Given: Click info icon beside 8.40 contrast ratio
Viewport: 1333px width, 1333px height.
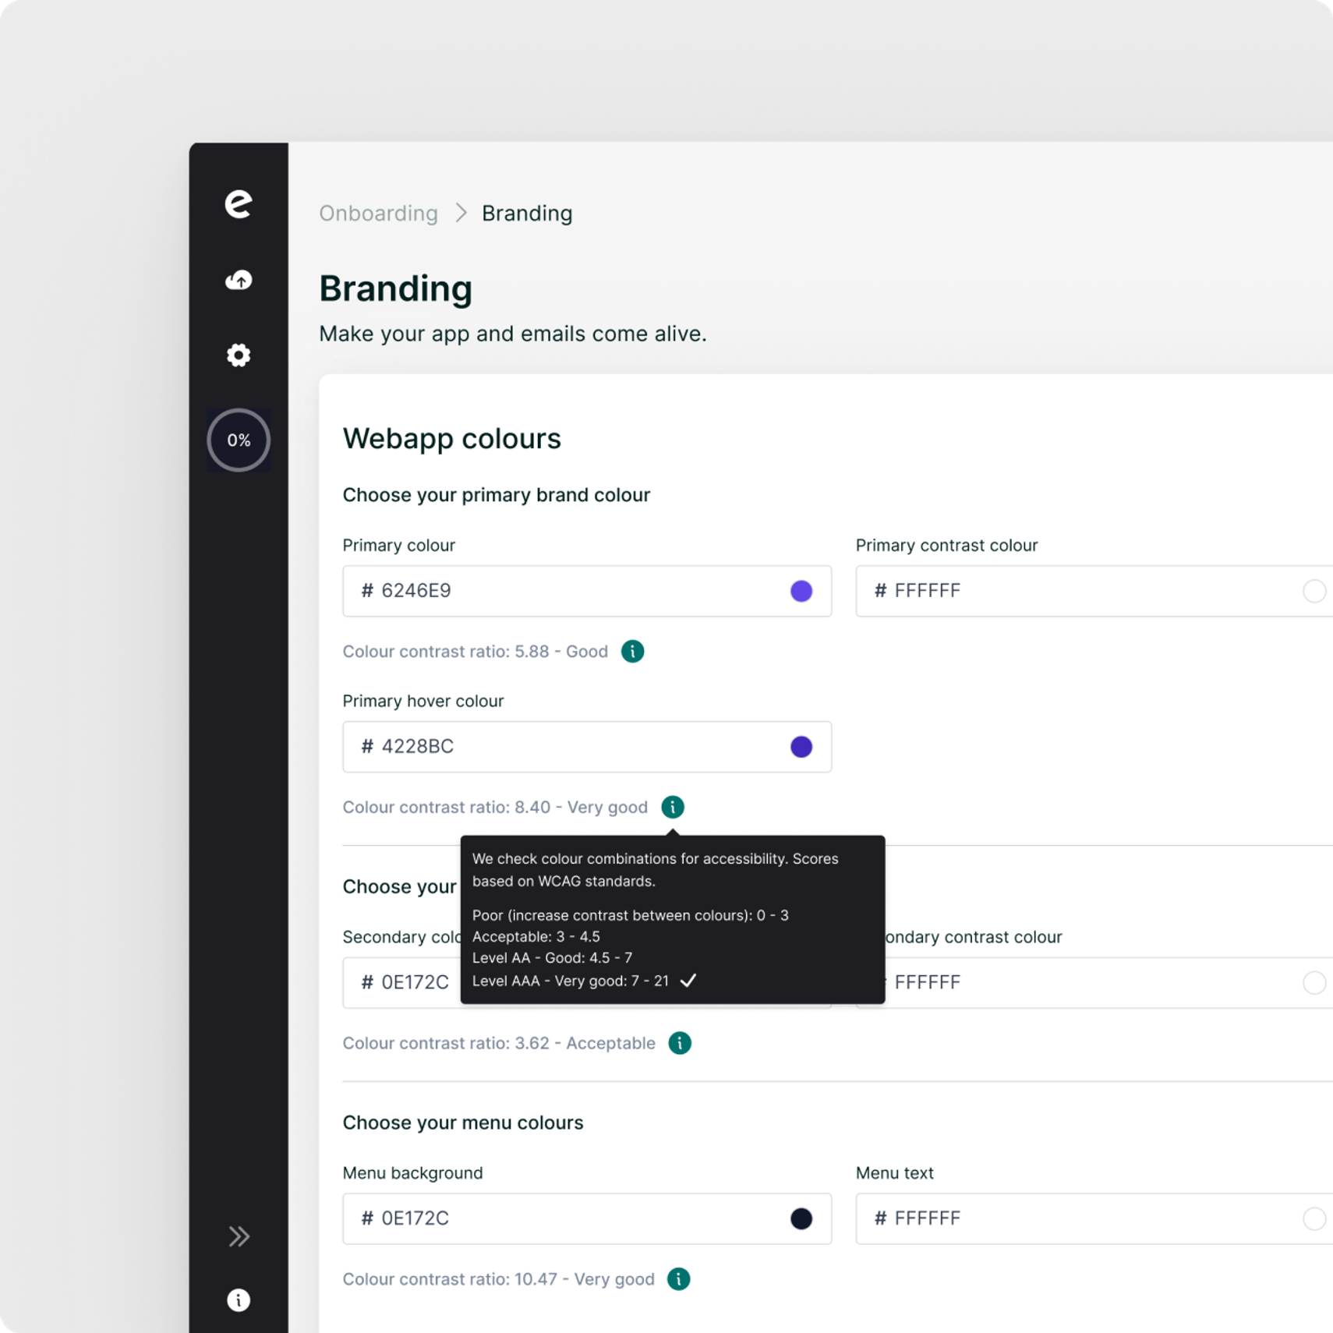Looking at the screenshot, I should [x=672, y=807].
